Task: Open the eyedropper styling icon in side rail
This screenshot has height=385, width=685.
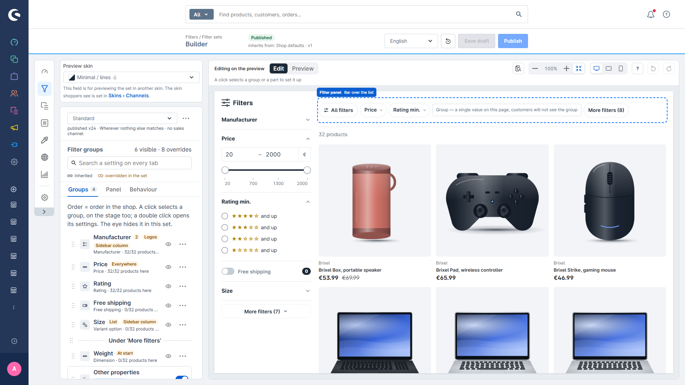Action: pyautogui.click(x=45, y=140)
